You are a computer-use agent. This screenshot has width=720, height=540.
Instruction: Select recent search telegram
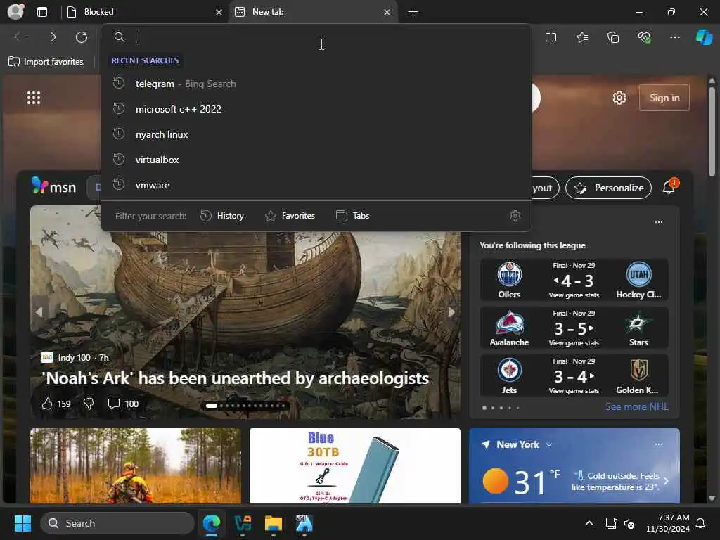(x=316, y=84)
